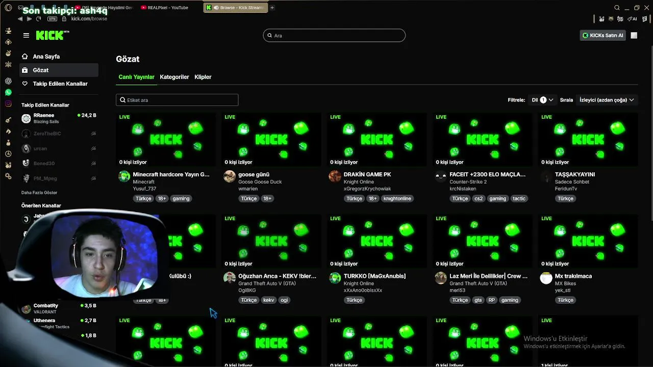Open the ChatGPT icon in Opera sidebar

click(8, 81)
